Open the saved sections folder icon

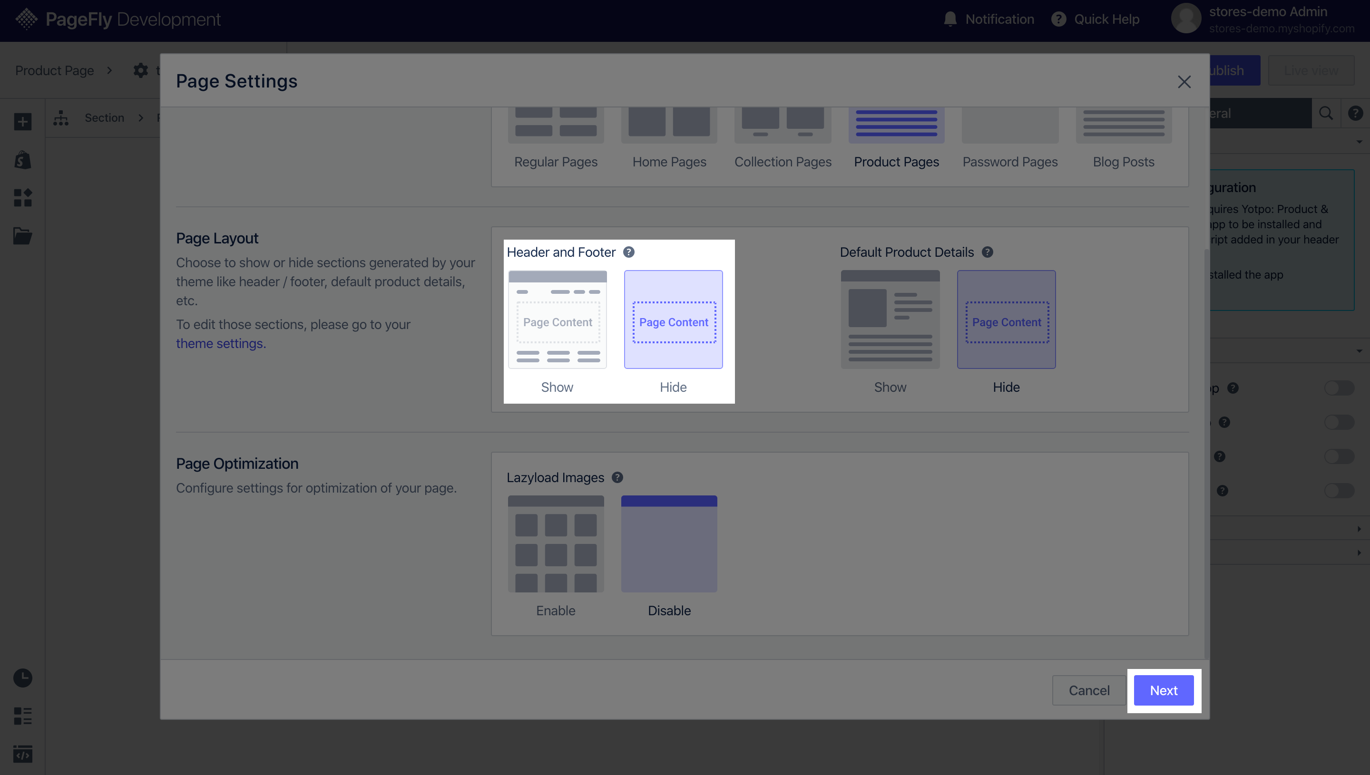[x=22, y=235]
